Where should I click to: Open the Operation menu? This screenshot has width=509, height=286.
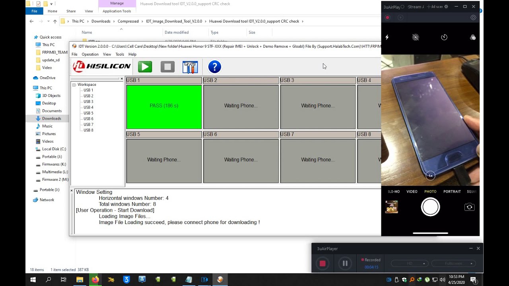[x=90, y=54]
